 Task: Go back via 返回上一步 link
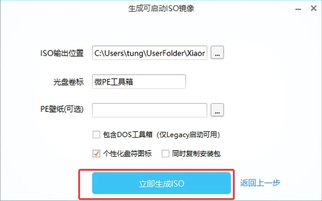[260, 183]
